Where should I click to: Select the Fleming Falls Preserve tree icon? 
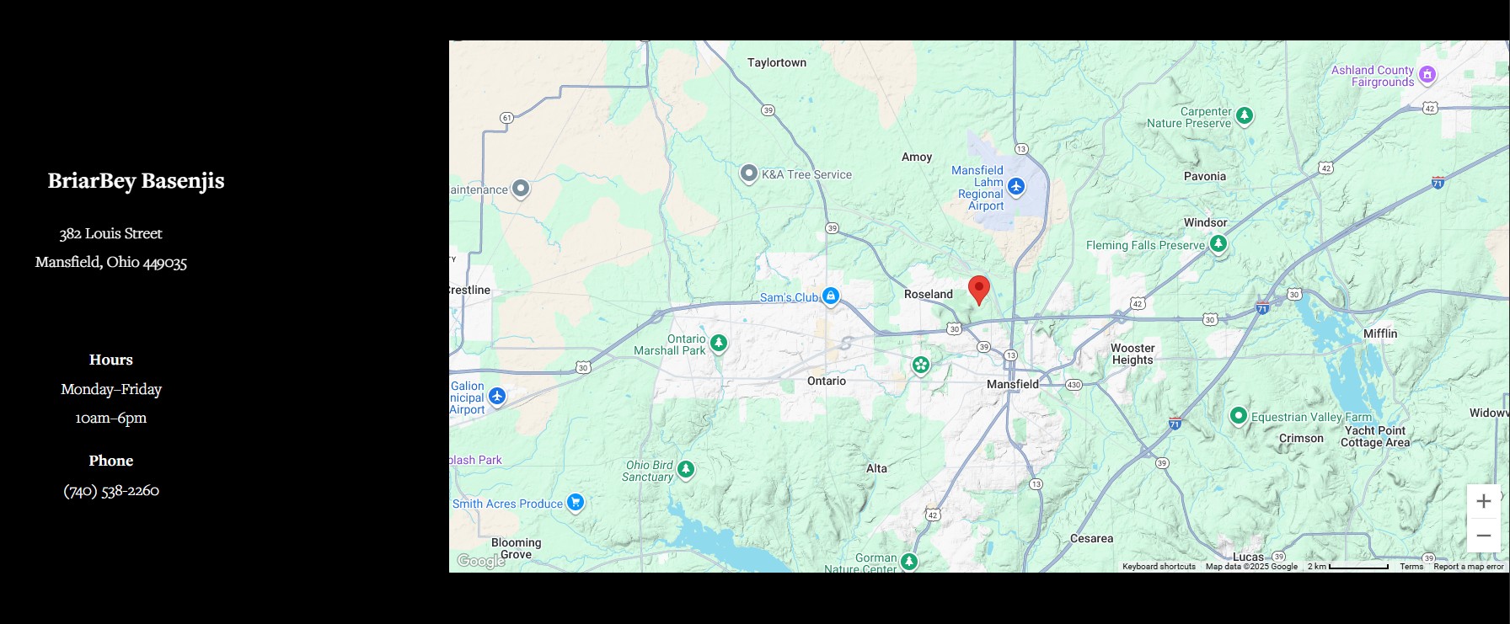pyautogui.click(x=1218, y=244)
